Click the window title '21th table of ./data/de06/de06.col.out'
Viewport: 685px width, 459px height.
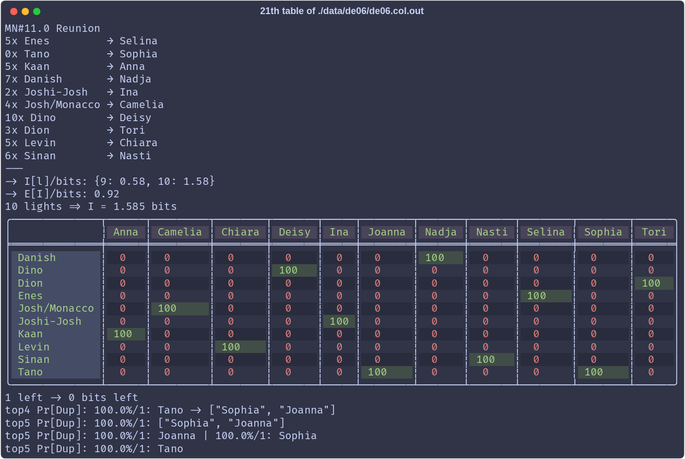tap(342, 11)
